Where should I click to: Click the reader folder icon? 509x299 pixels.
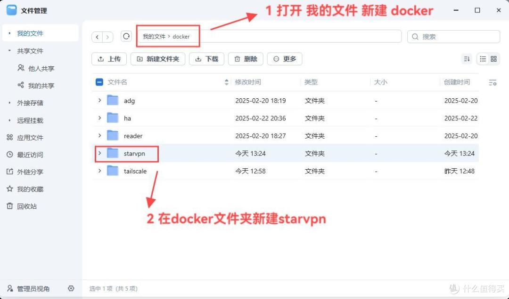pos(113,135)
